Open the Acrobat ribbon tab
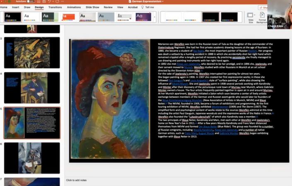The width and height of the screenshot is (292, 186). pos(133,7)
